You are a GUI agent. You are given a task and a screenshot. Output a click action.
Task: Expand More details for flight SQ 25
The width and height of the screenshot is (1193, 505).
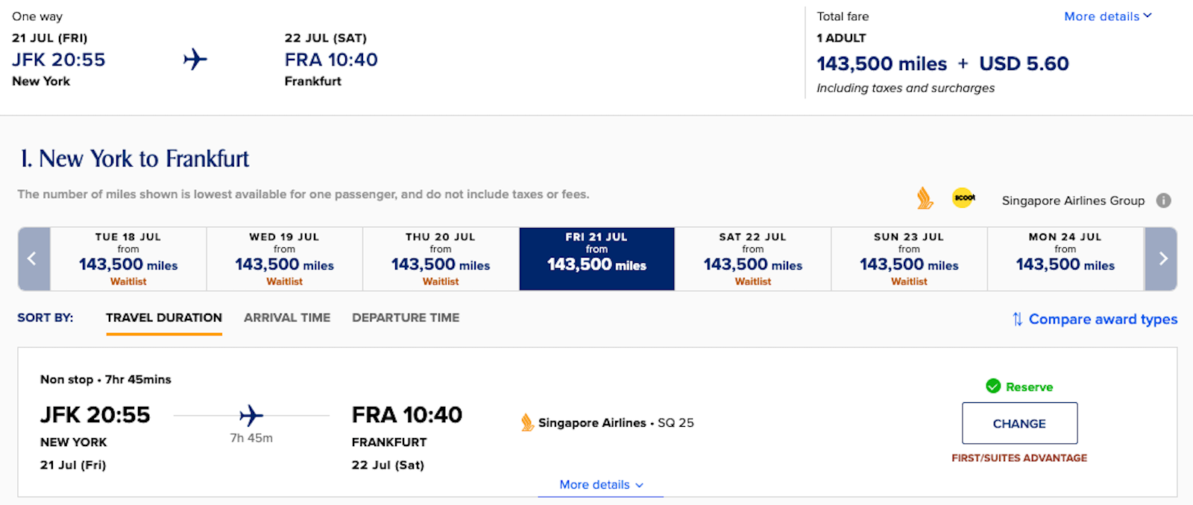(x=601, y=485)
